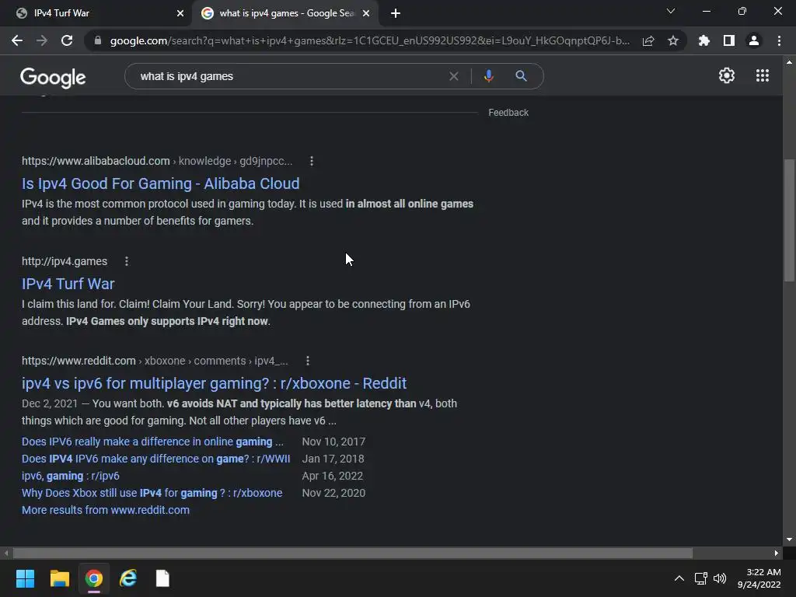Click the vertical scrollbar up arrow
Viewport: 796px width, 597px height.
pos(789,62)
